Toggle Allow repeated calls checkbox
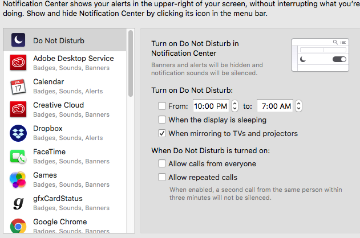This screenshot has height=238, width=360. click(162, 177)
